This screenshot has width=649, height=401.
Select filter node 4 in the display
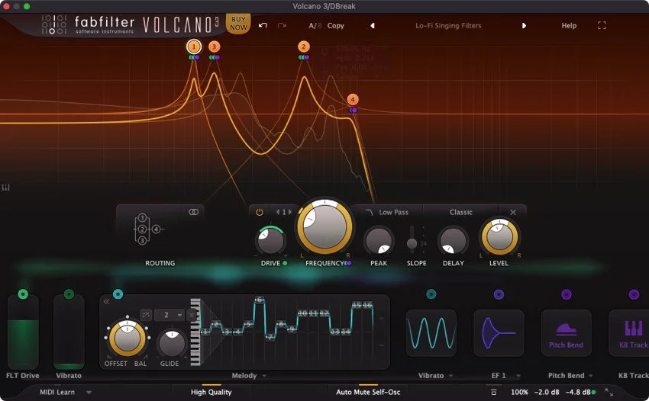coord(353,99)
